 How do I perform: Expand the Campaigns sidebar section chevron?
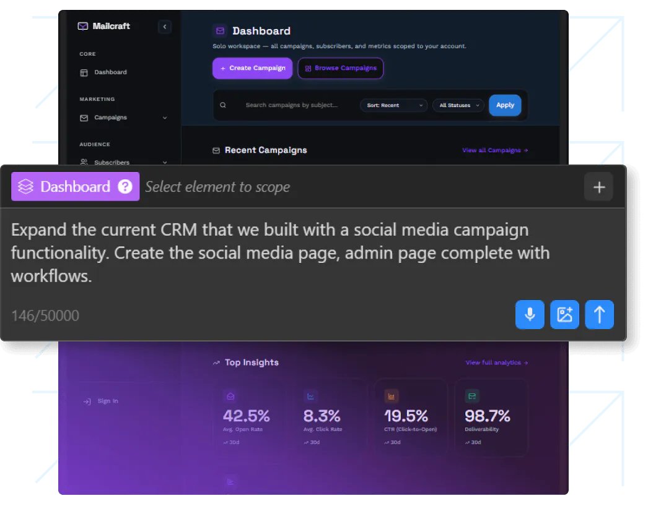point(165,118)
